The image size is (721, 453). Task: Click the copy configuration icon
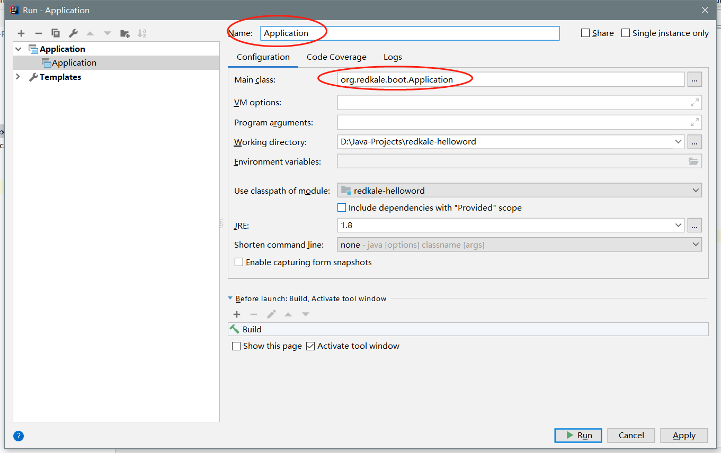(56, 33)
